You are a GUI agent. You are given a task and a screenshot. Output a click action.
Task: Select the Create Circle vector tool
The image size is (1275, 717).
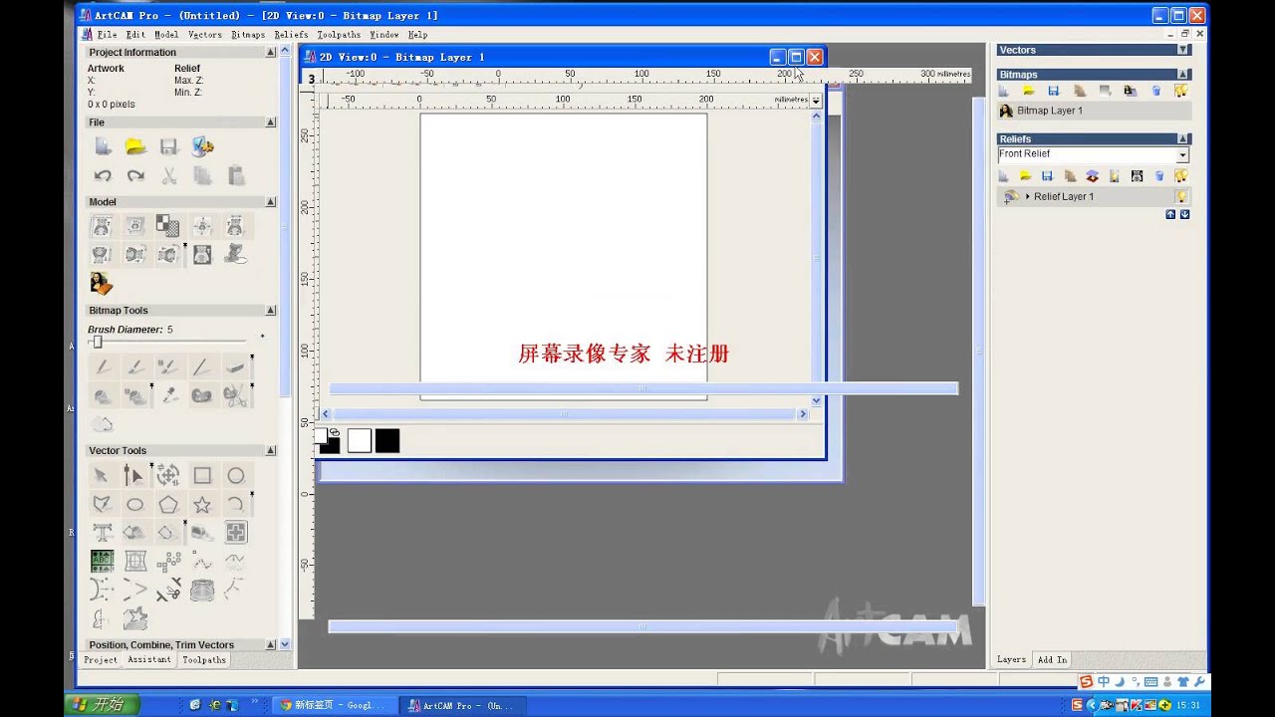(x=235, y=475)
